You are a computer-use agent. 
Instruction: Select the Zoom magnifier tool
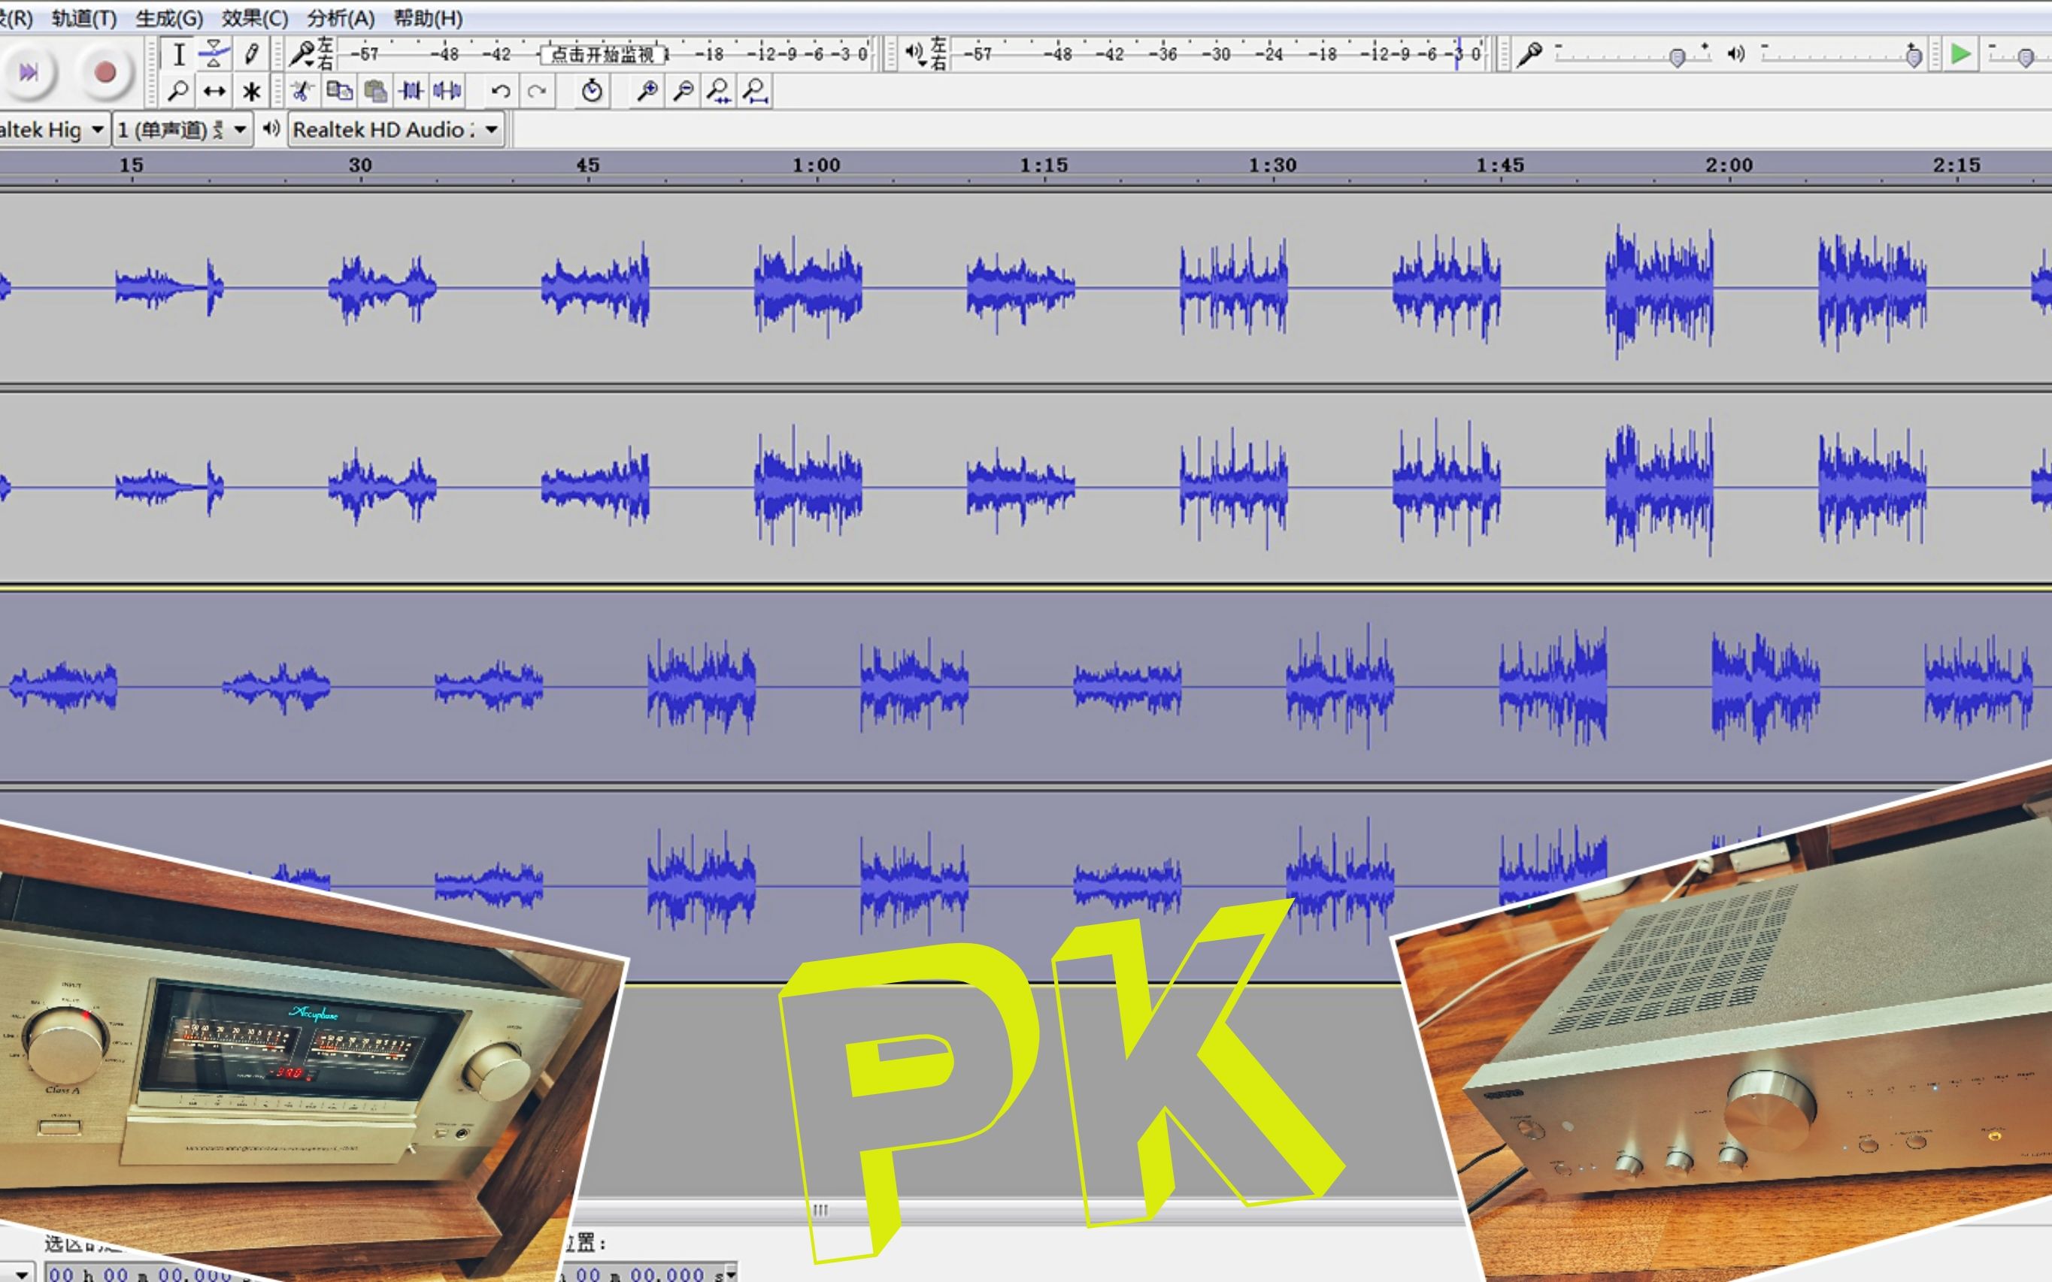click(x=179, y=91)
